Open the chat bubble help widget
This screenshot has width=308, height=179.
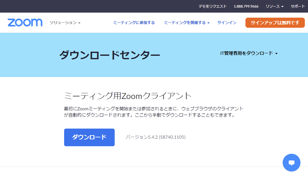pos(291,163)
